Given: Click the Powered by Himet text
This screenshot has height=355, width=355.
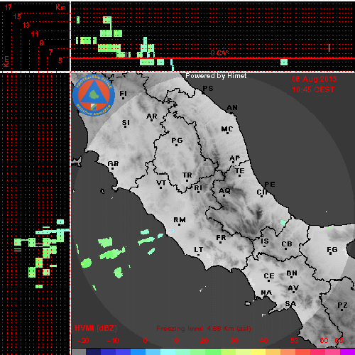Looking at the screenshot, I should (216, 76).
